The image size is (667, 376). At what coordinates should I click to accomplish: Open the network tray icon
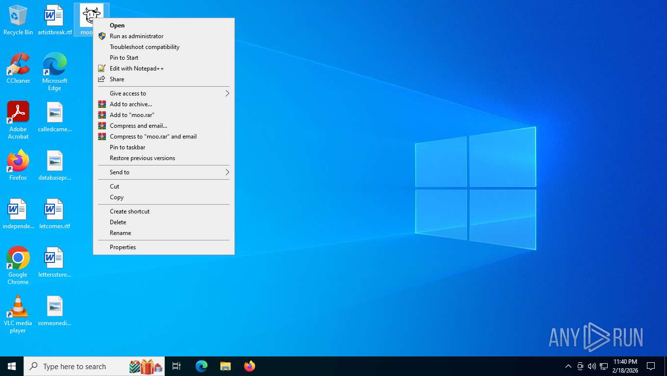click(604, 366)
